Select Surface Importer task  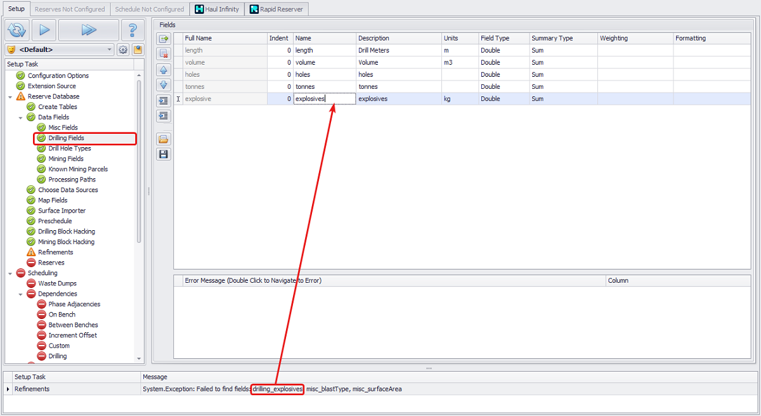62,211
